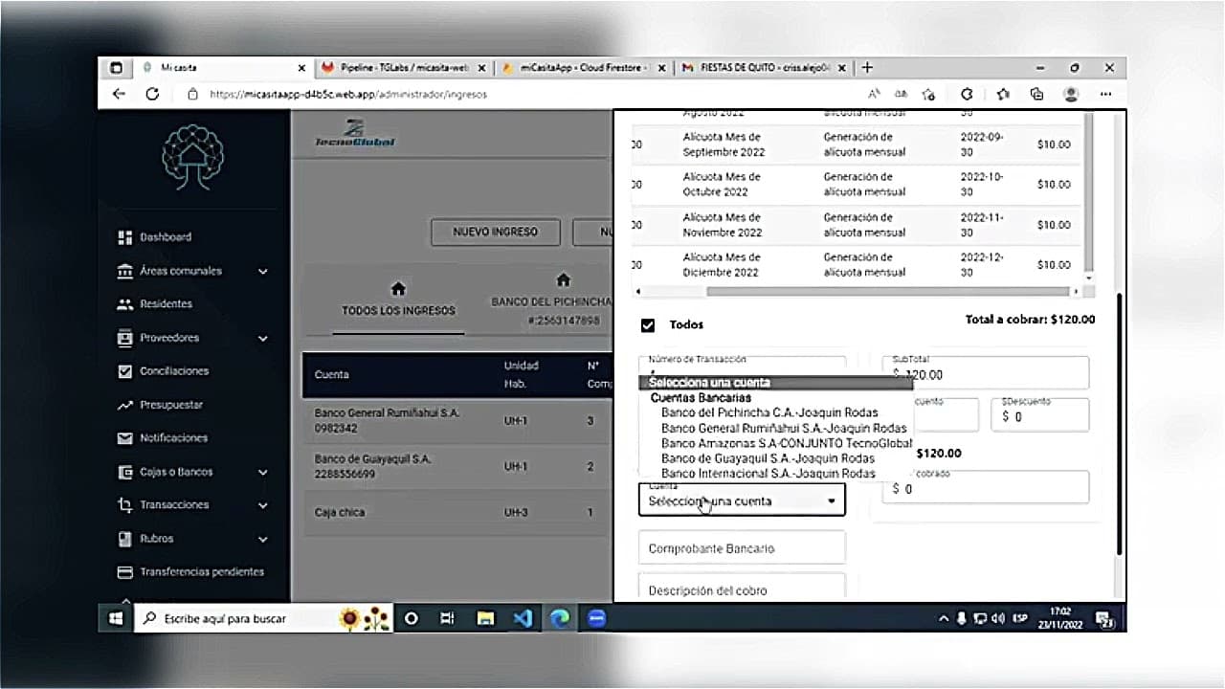
Task: Open the Edge Collections icon
Action: (1036, 94)
